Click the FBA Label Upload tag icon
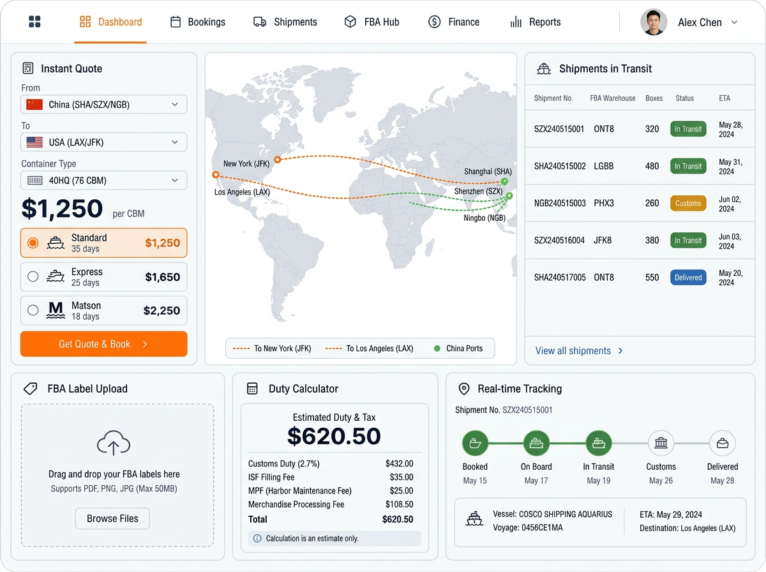The image size is (766, 572). (x=30, y=388)
